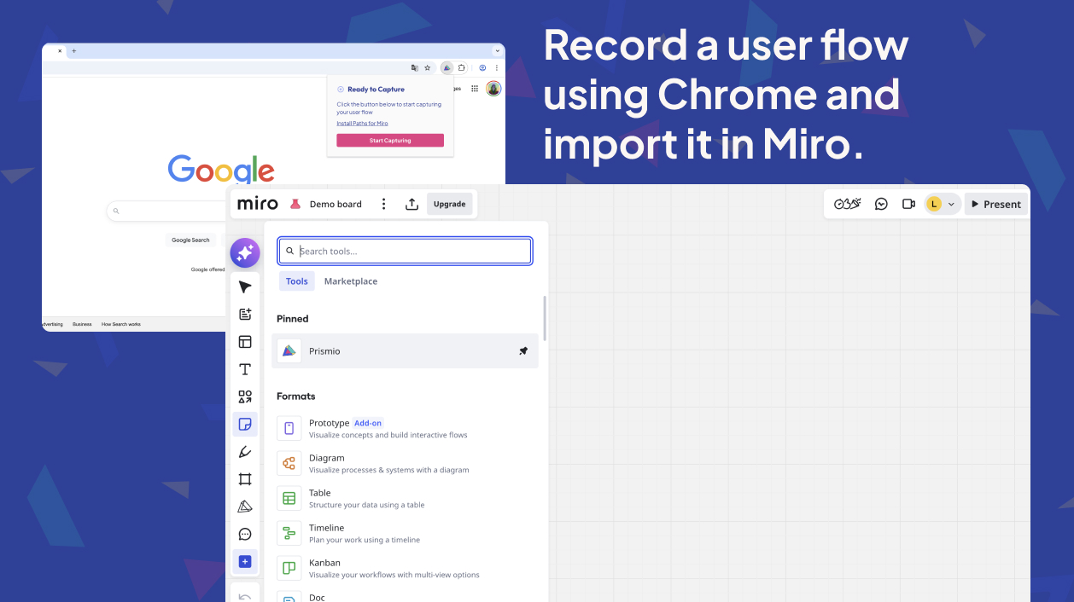
Task: Start a video call with camera icon
Action: [x=908, y=204]
